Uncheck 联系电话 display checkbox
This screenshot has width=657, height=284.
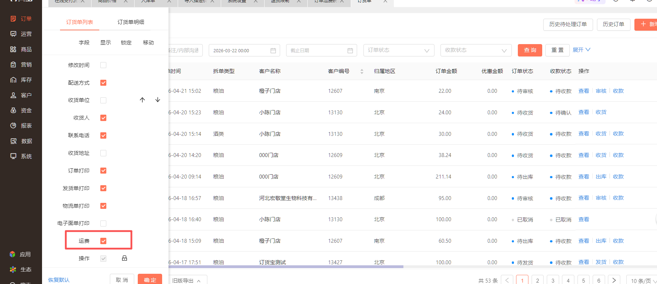(x=103, y=135)
